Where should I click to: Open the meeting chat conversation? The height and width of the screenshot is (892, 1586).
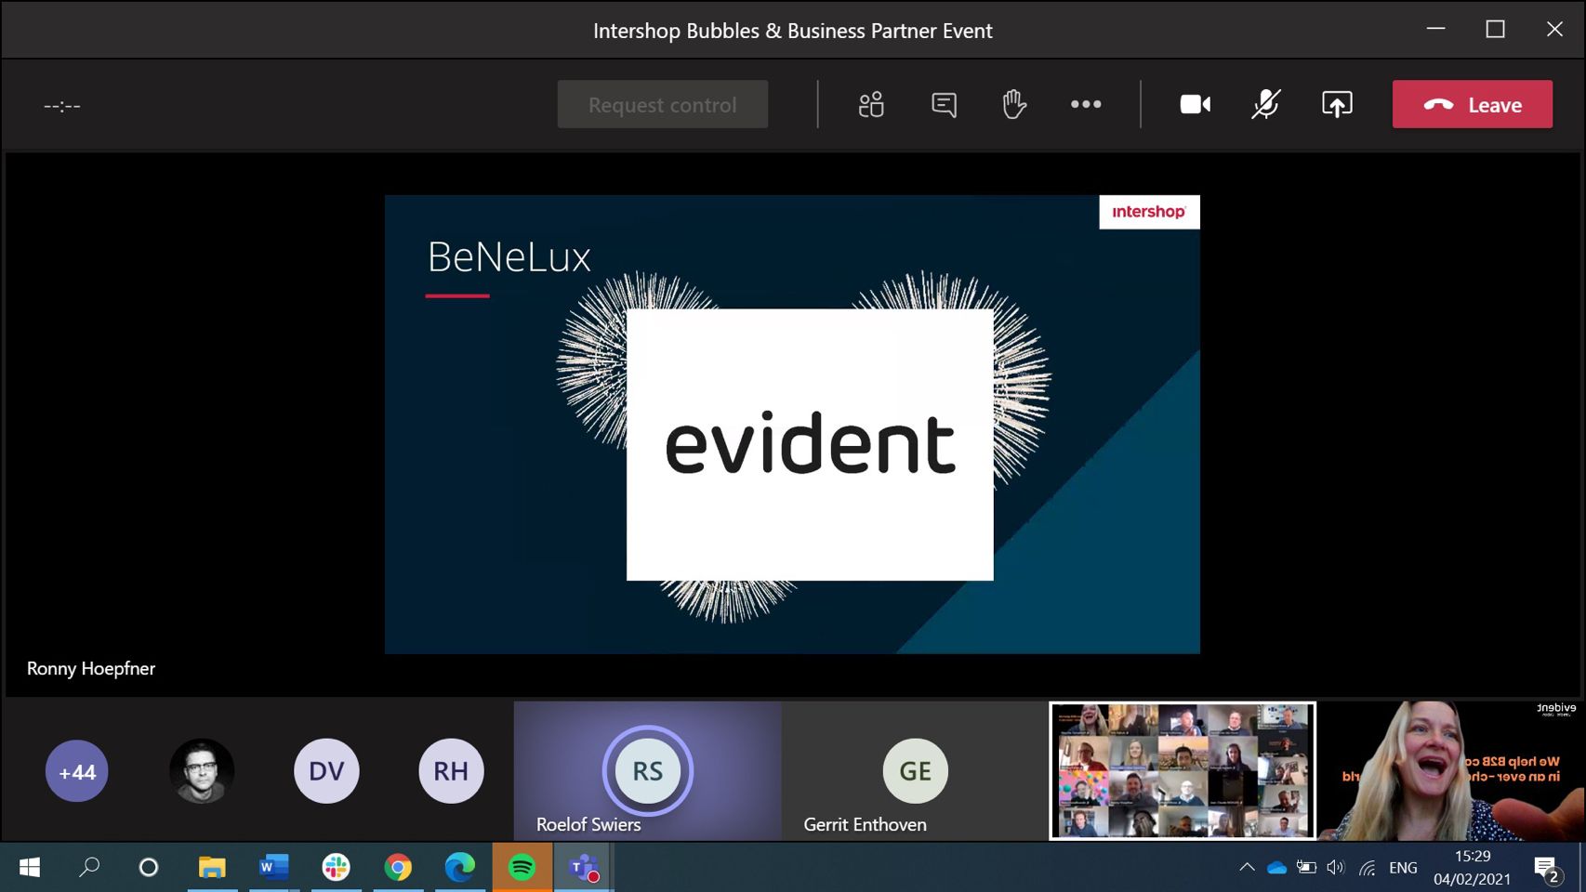tap(944, 105)
